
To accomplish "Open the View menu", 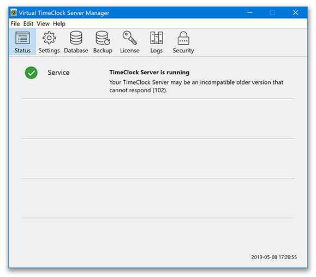I will pos(43,23).
